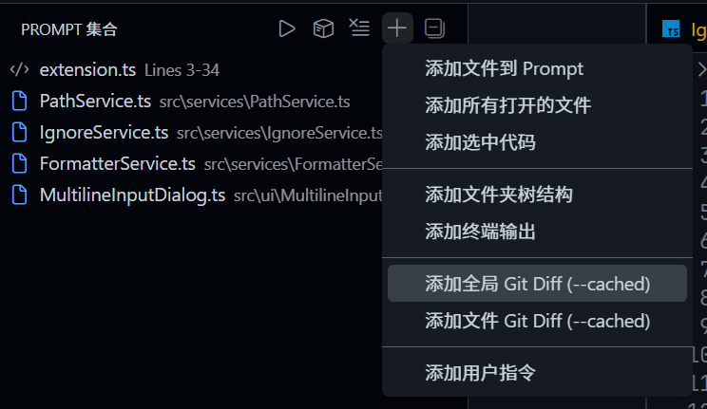Click the run Prompt play icon
This screenshot has height=409, width=707.
tap(287, 28)
